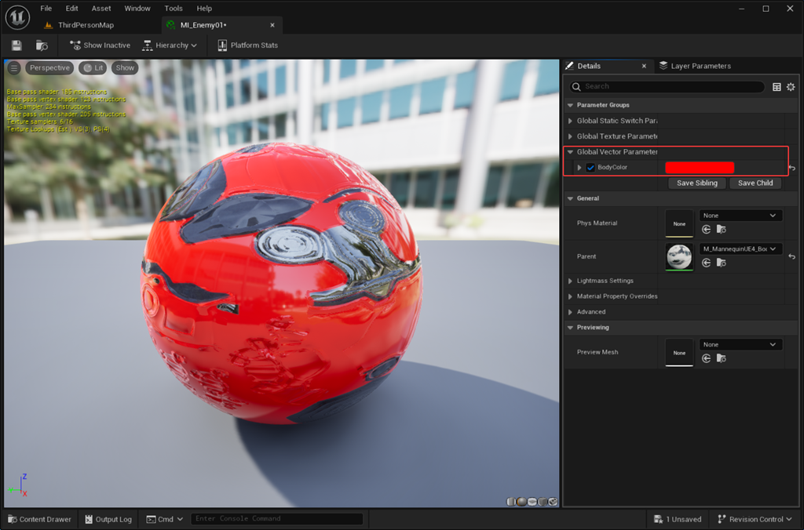Open Parent material asset dropdown

pos(740,249)
